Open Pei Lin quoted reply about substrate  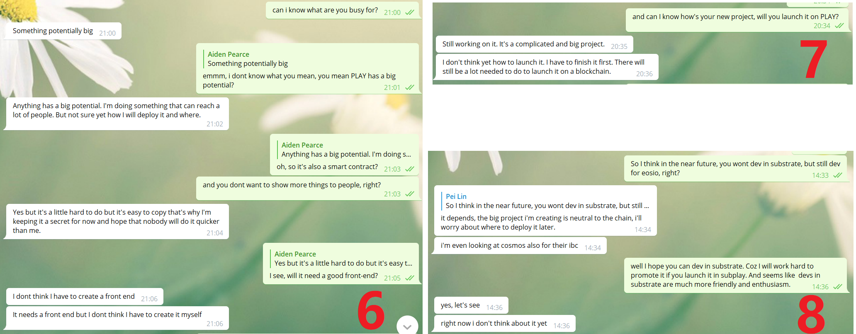point(547,201)
